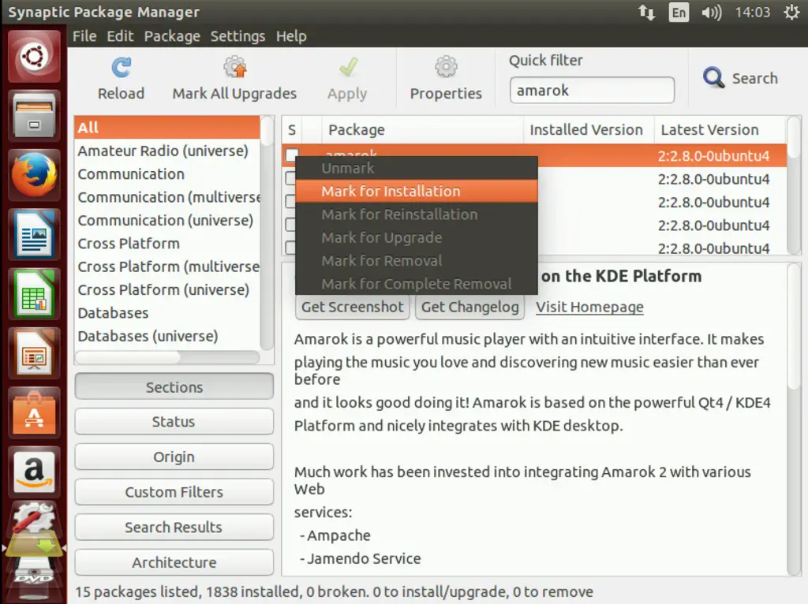Choose Mark for Removal in the context menu
Image resolution: width=808 pixels, height=604 pixels.
coord(417,260)
